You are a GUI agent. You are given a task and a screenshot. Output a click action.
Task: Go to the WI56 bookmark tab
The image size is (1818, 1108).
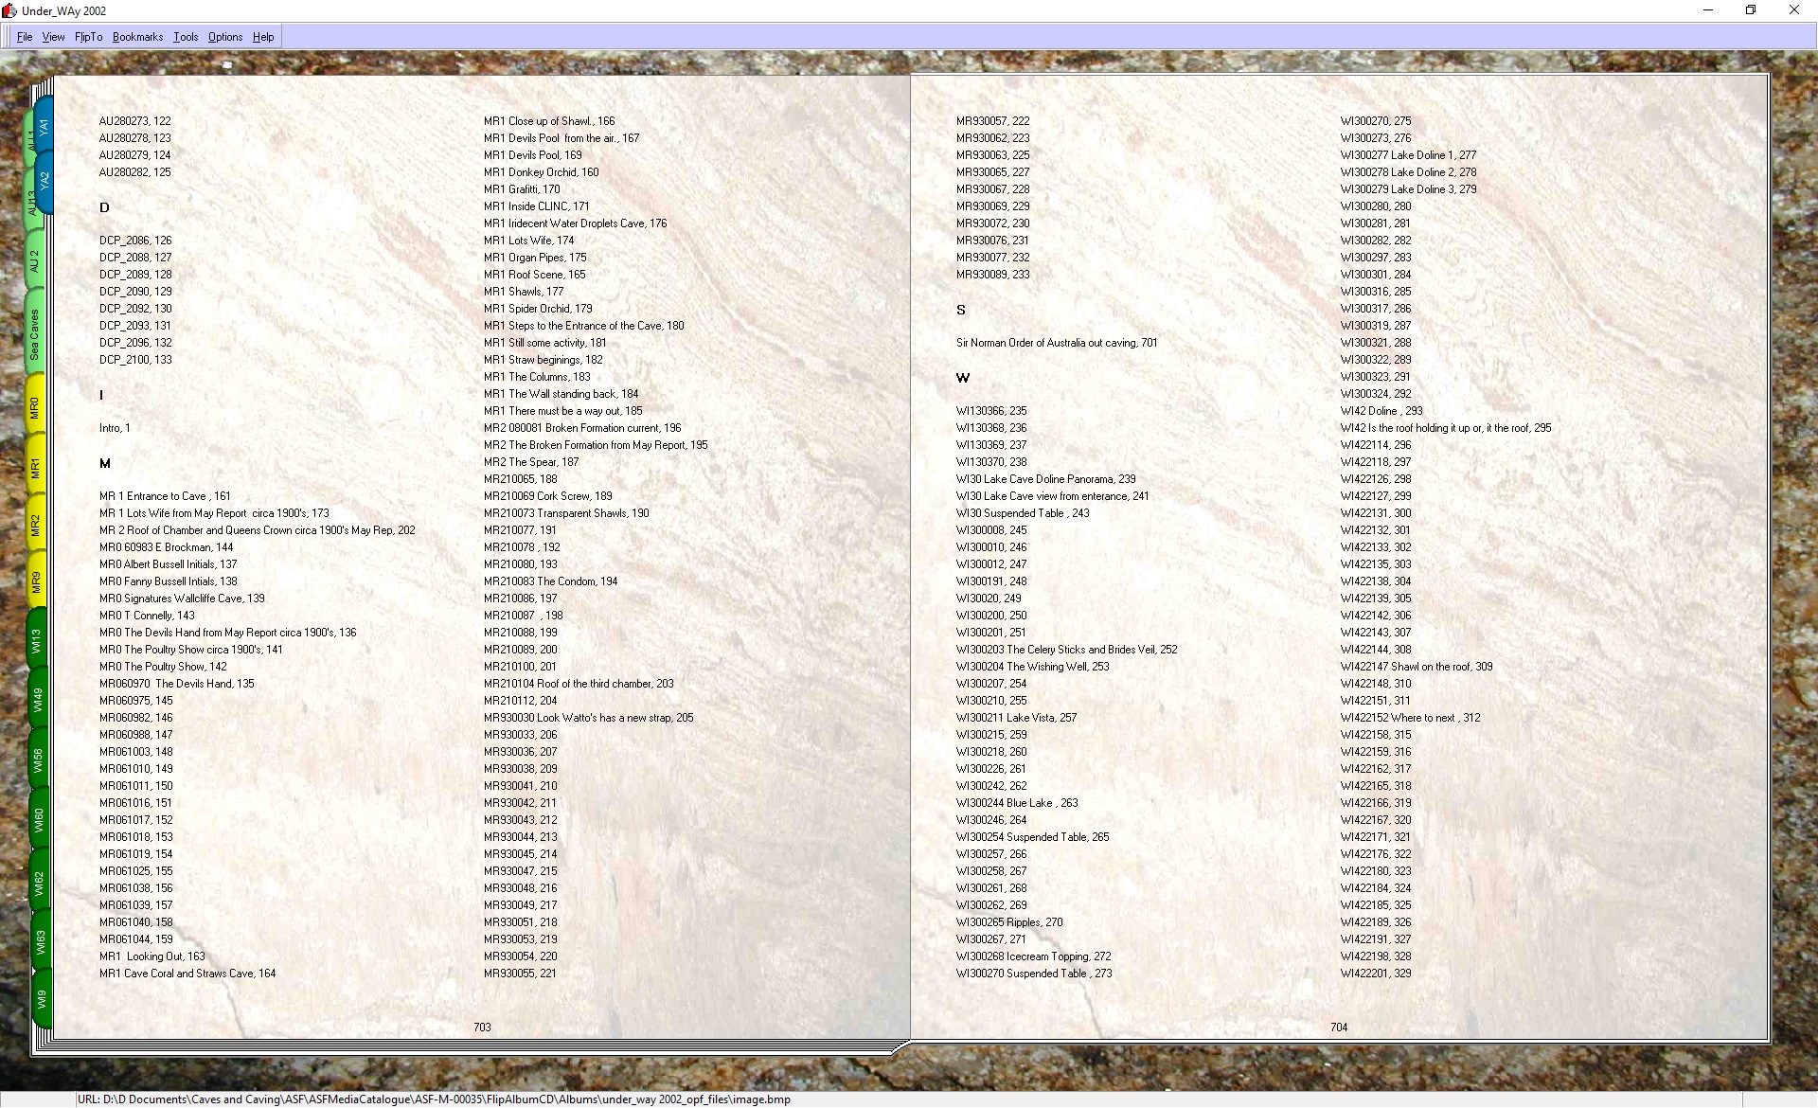(38, 760)
